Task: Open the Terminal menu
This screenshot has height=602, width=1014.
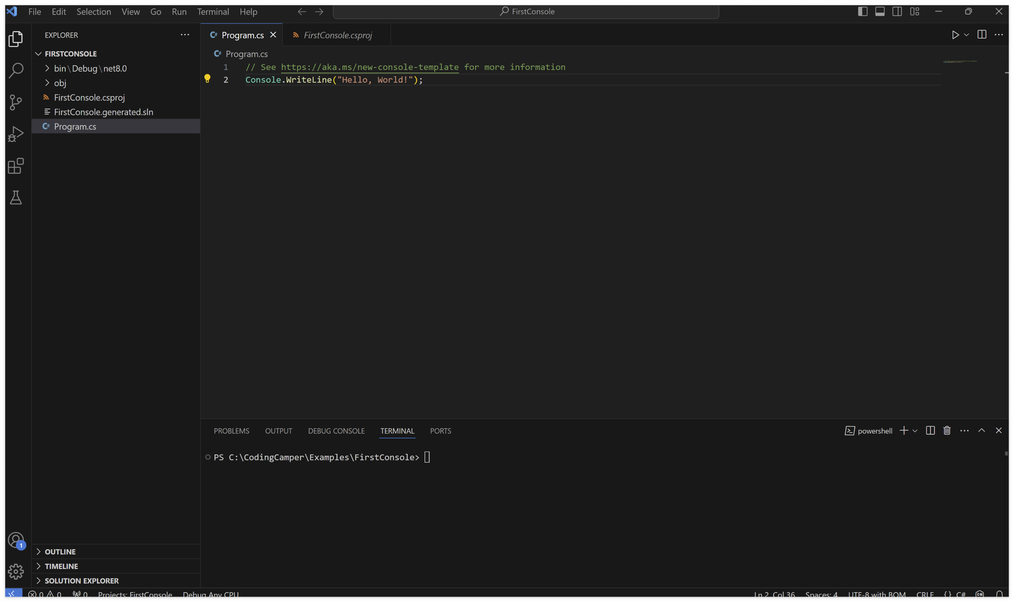Action: (x=213, y=11)
